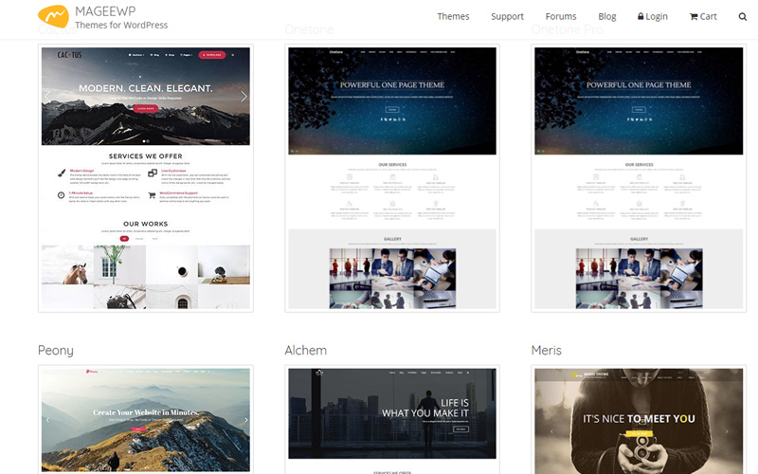The width and height of the screenshot is (758, 474).
Task: Click the Alchem theme title
Action: (x=305, y=350)
